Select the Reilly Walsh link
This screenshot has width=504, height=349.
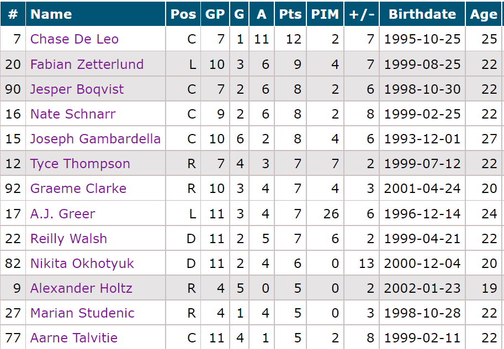pyautogui.click(x=68, y=239)
